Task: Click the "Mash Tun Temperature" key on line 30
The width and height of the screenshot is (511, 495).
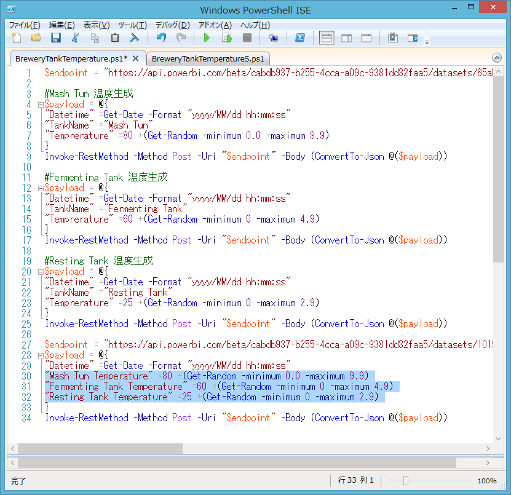Action: [x=99, y=376]
